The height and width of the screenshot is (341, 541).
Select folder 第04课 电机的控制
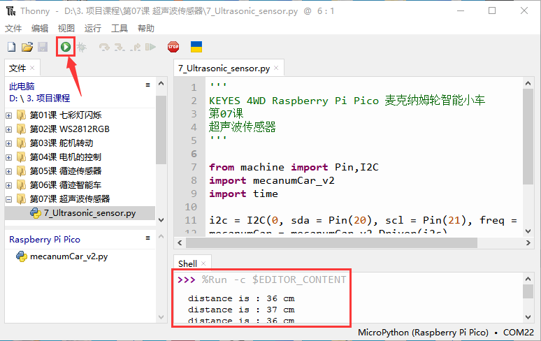point(66,157)
